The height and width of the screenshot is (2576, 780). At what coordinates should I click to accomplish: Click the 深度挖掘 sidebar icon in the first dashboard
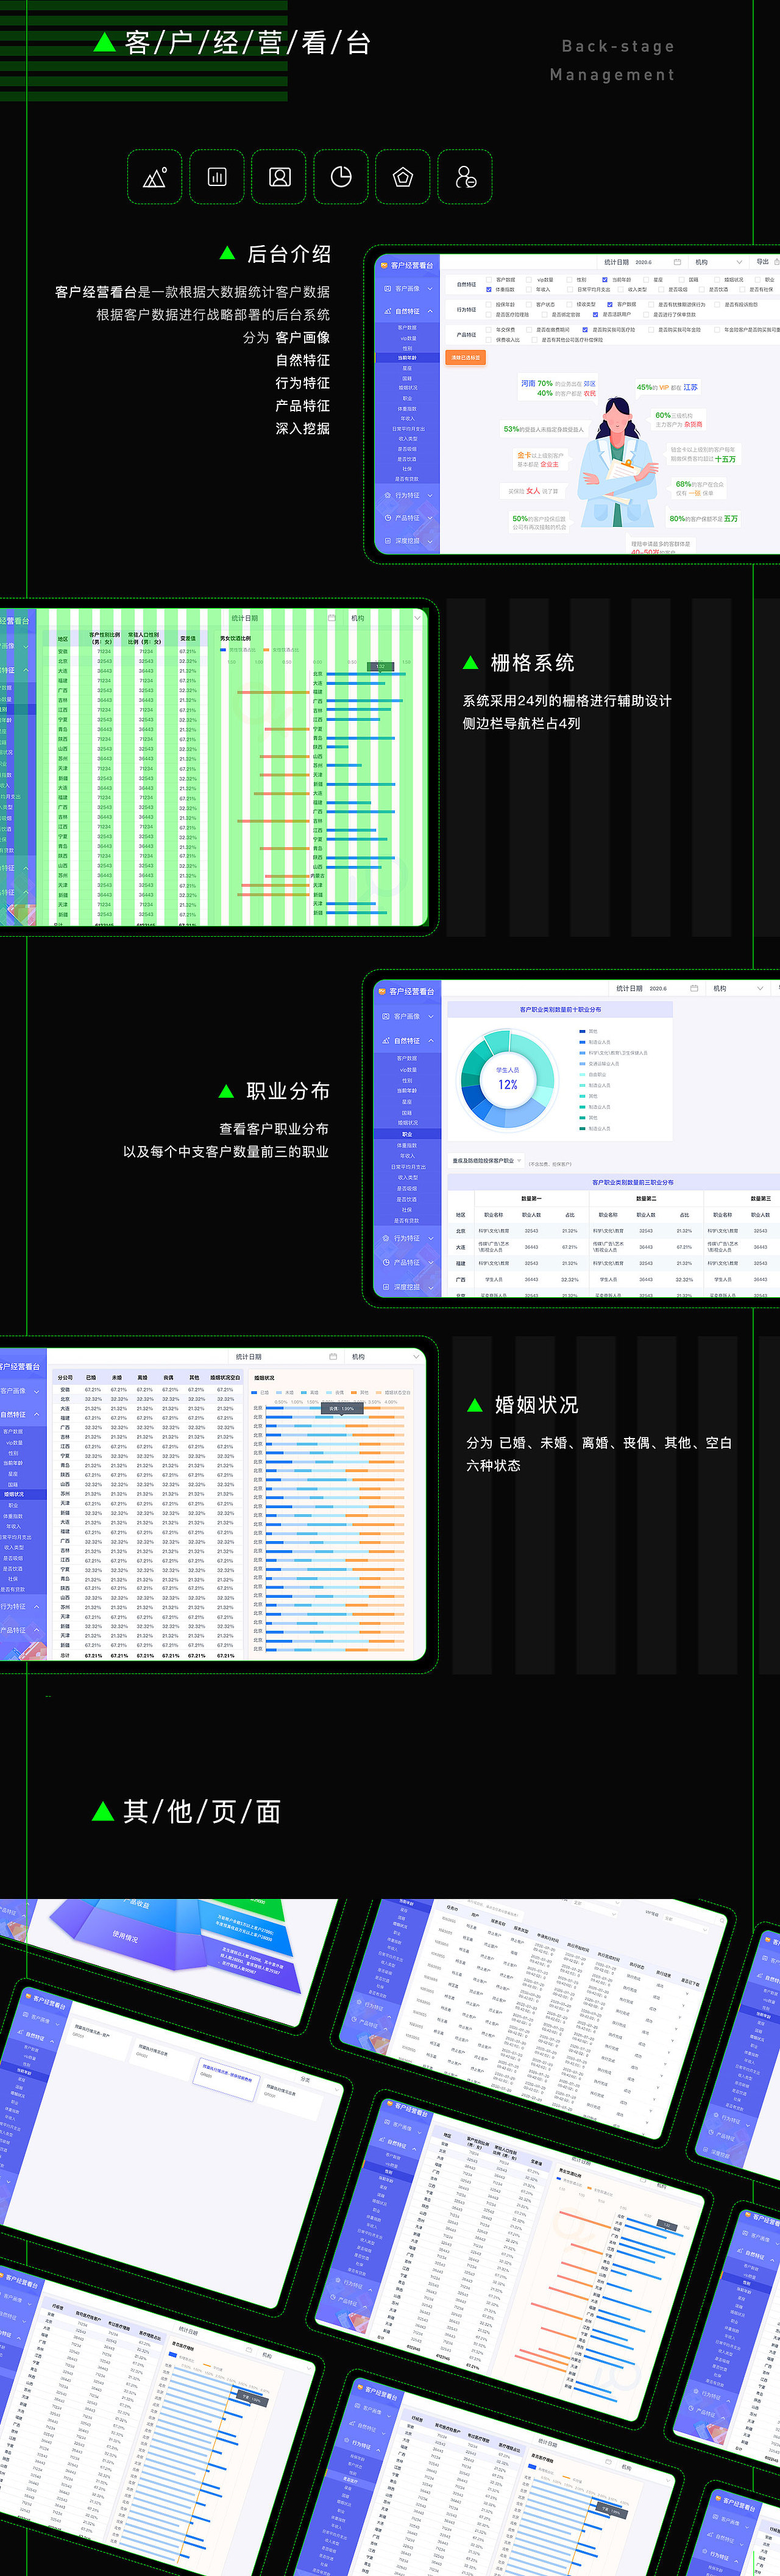388,541
